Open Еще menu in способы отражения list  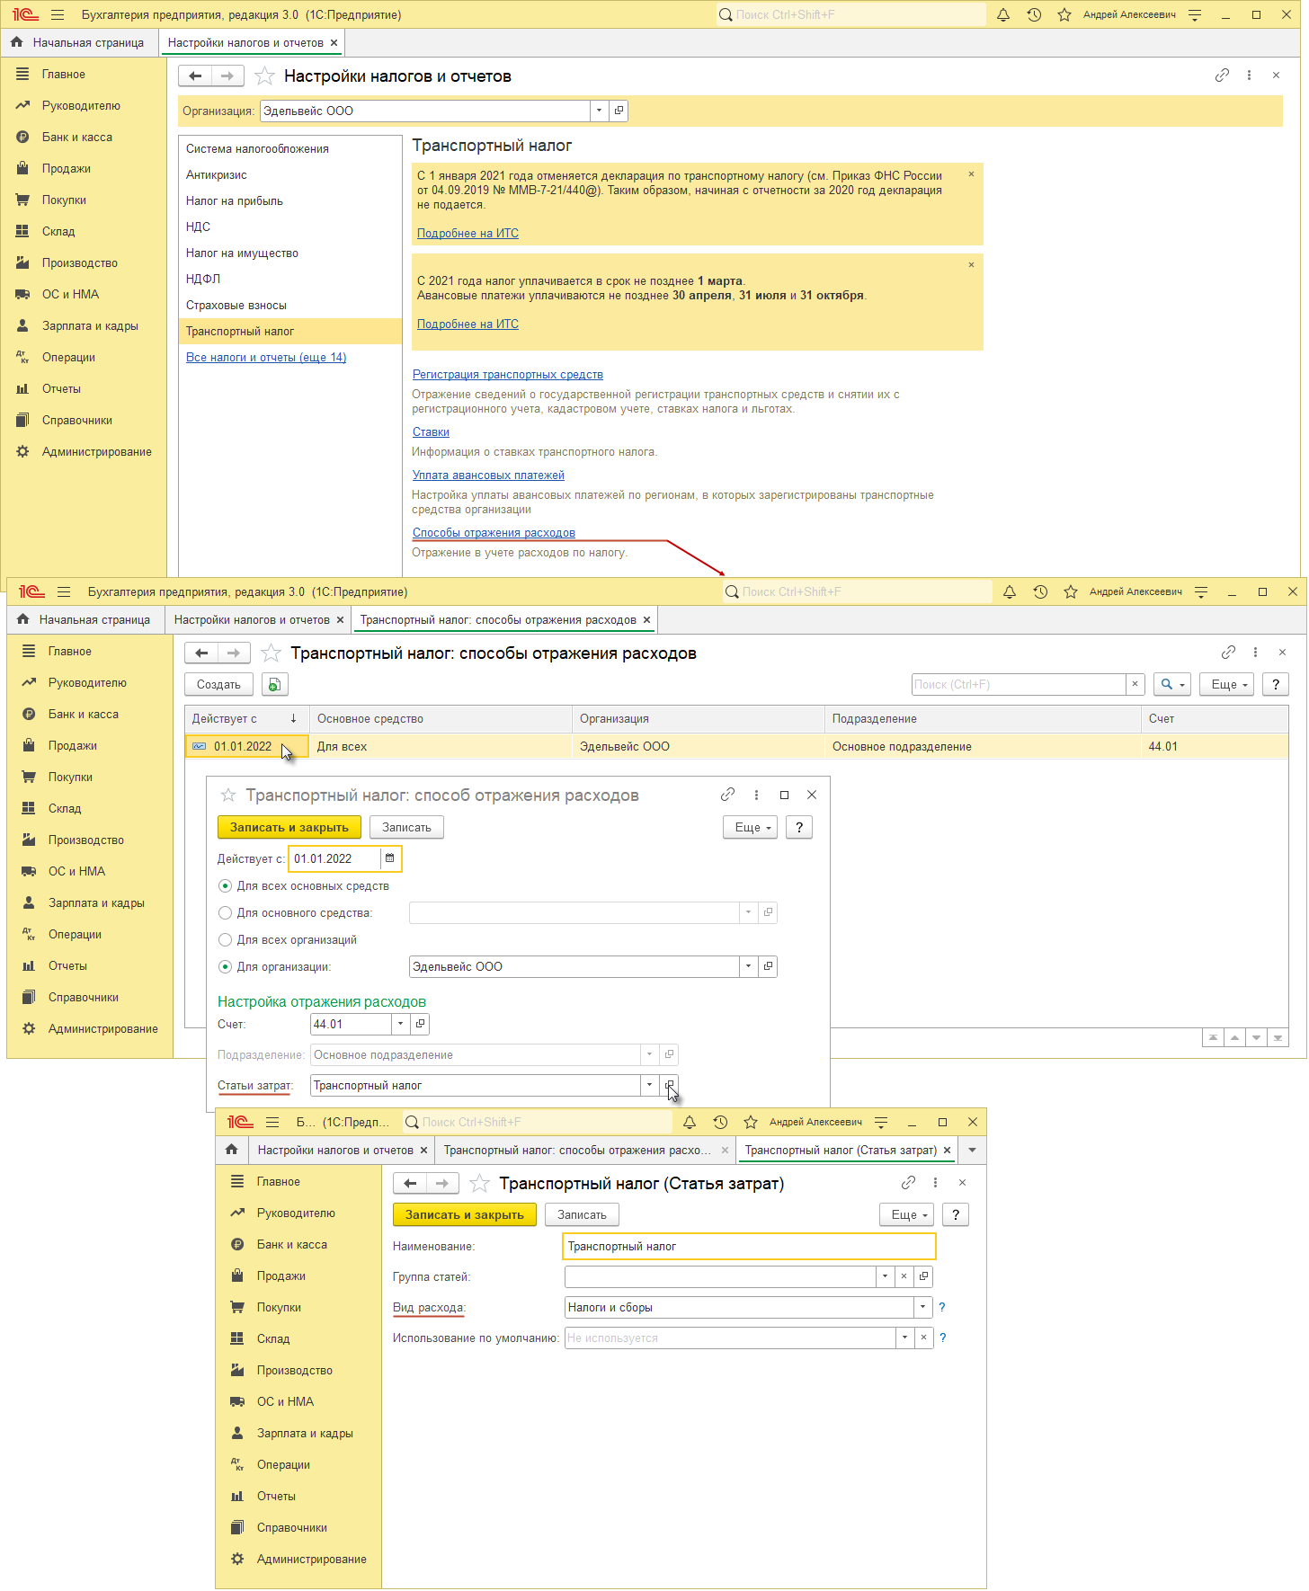1229,684
